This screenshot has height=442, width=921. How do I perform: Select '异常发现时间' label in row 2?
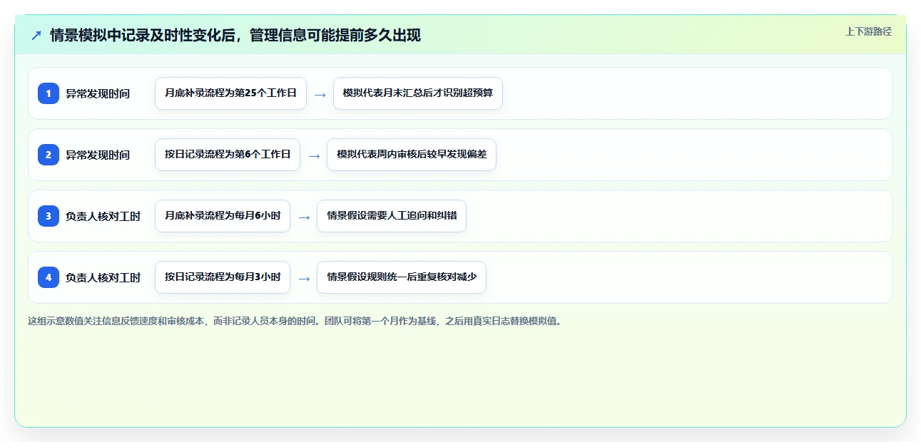[x=98, y=155]
